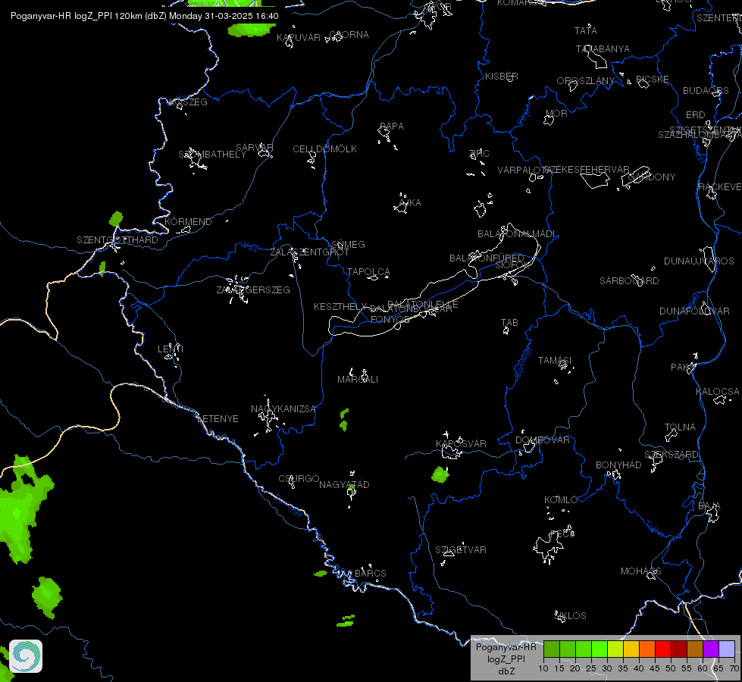Click the KÖRMEND town label
The width and height of the screenshot is (742, 682).
(x=188, y=221)
